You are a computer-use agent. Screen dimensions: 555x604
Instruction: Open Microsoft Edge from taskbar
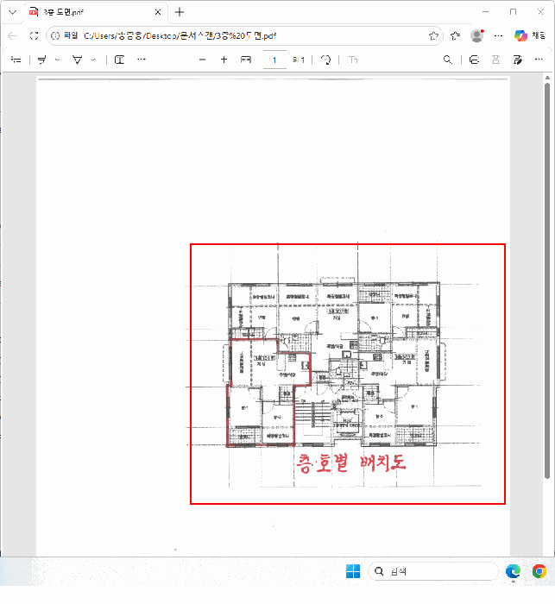(x=513, y=571)
